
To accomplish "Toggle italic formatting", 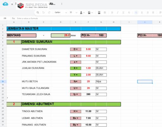I will [x=118, y=12].
